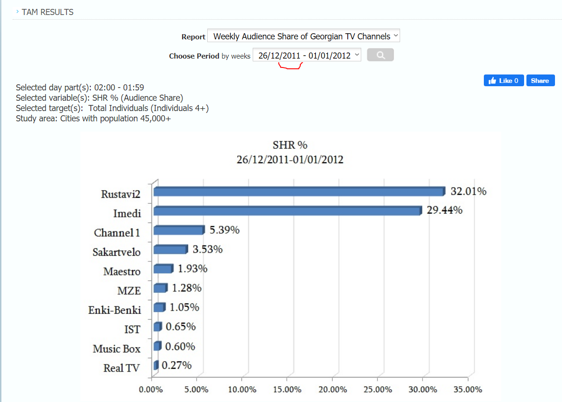Click the '0.60%' value label
562x402 pixels.
[x=180, y=346]
